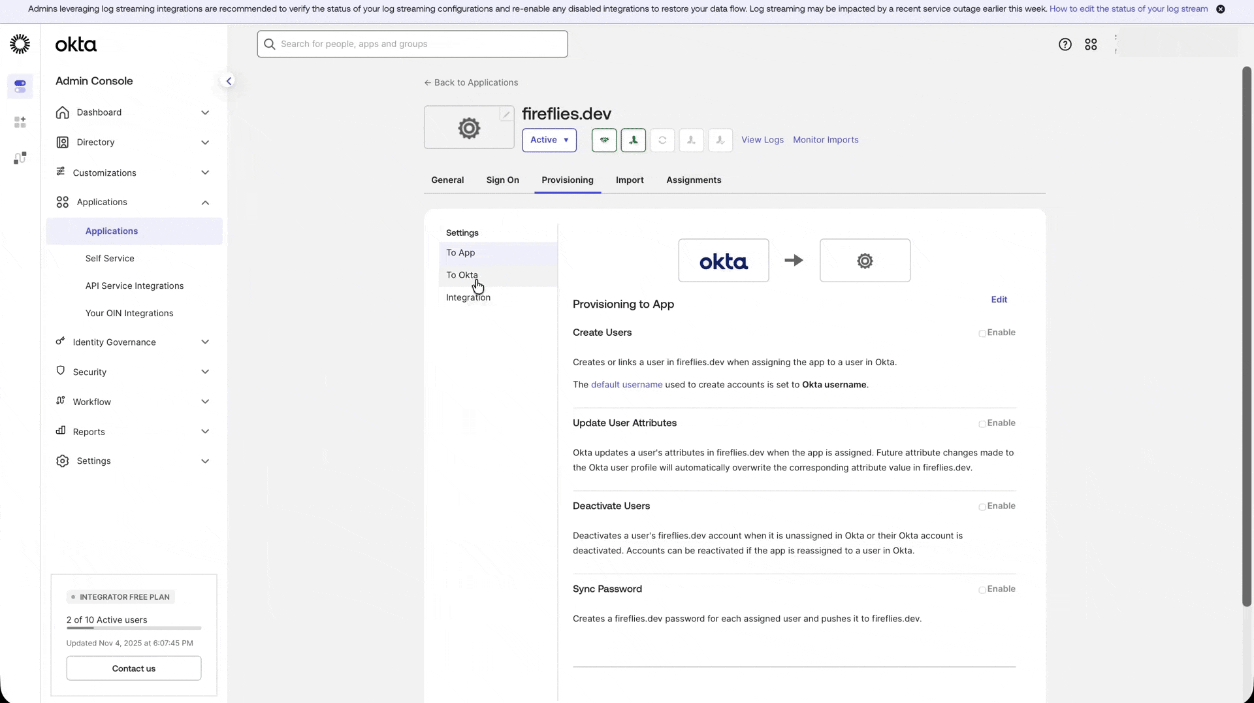1254x703 pixels.
Task: Click the fireflies.dev gear logo thumbnail
Action: point(469,128)
